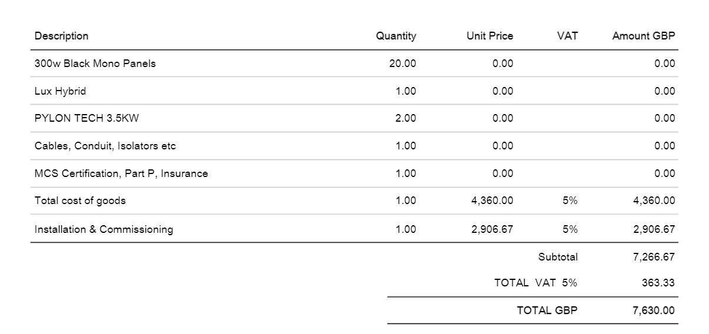Click the 20.00 quantity value
Image resolution: width=709 pixels, height=334 pixels.
click(403, 64)
